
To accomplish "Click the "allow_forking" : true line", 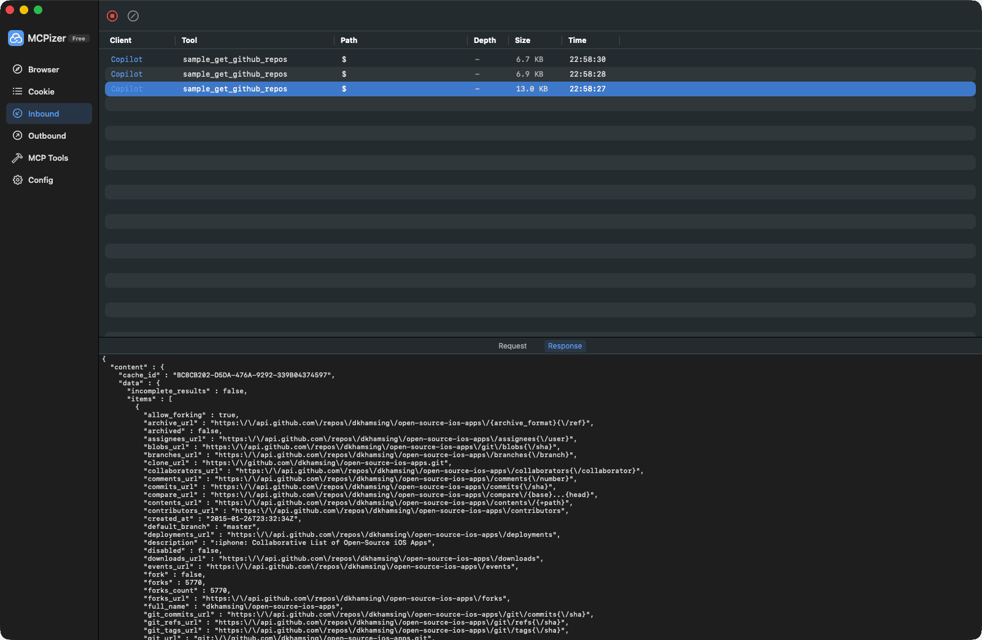I will 191,415.
